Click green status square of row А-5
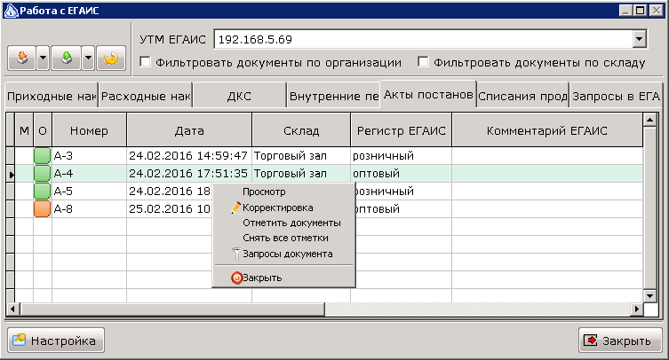The height and width of the screenshot is (360, 669). [x=43, y=191]
